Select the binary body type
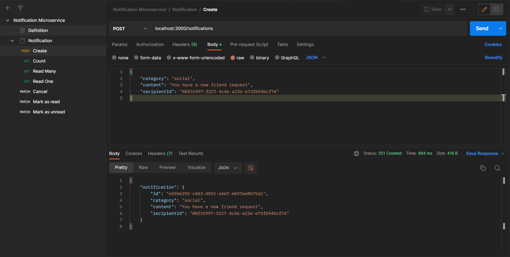 [252, 58]
